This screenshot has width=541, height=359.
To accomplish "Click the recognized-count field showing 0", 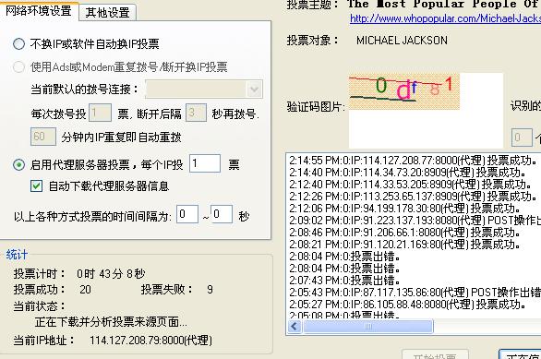I will [522, 138].
